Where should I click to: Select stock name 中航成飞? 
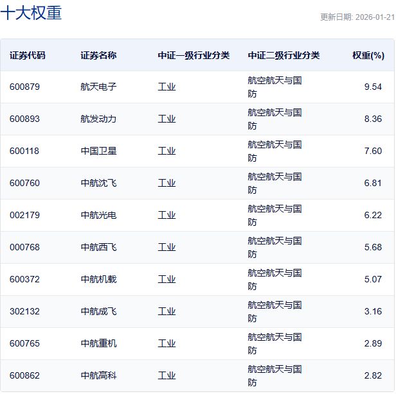pyautogui.click(x=98, y=311)
